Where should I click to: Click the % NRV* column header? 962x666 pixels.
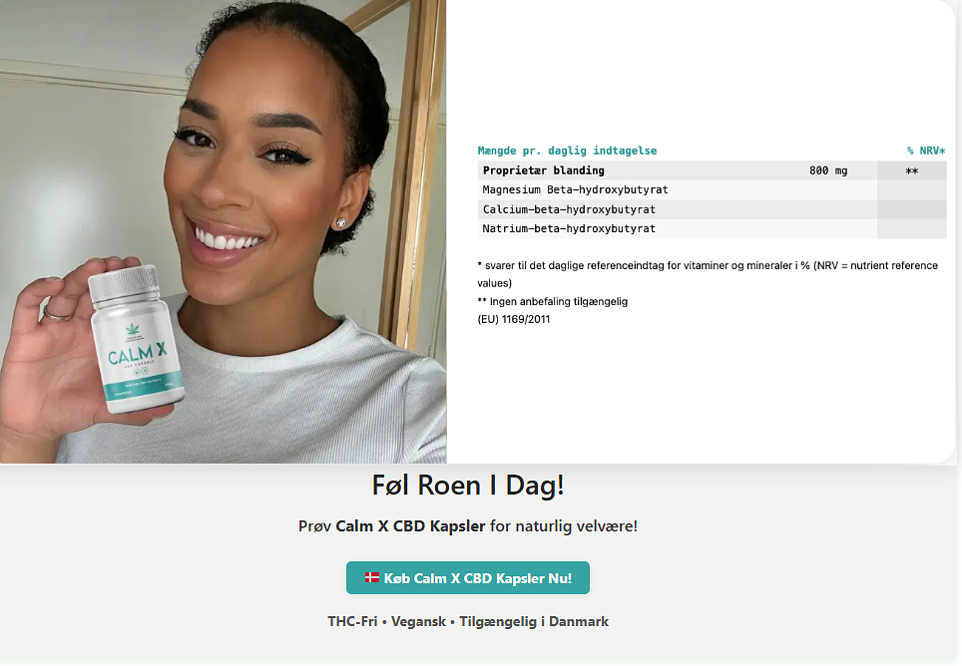point(926,151)
